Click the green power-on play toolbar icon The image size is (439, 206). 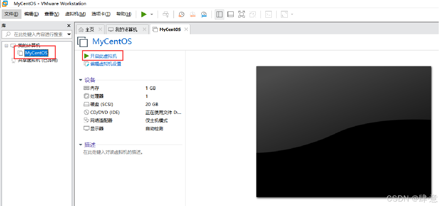[x=144, y=14]
